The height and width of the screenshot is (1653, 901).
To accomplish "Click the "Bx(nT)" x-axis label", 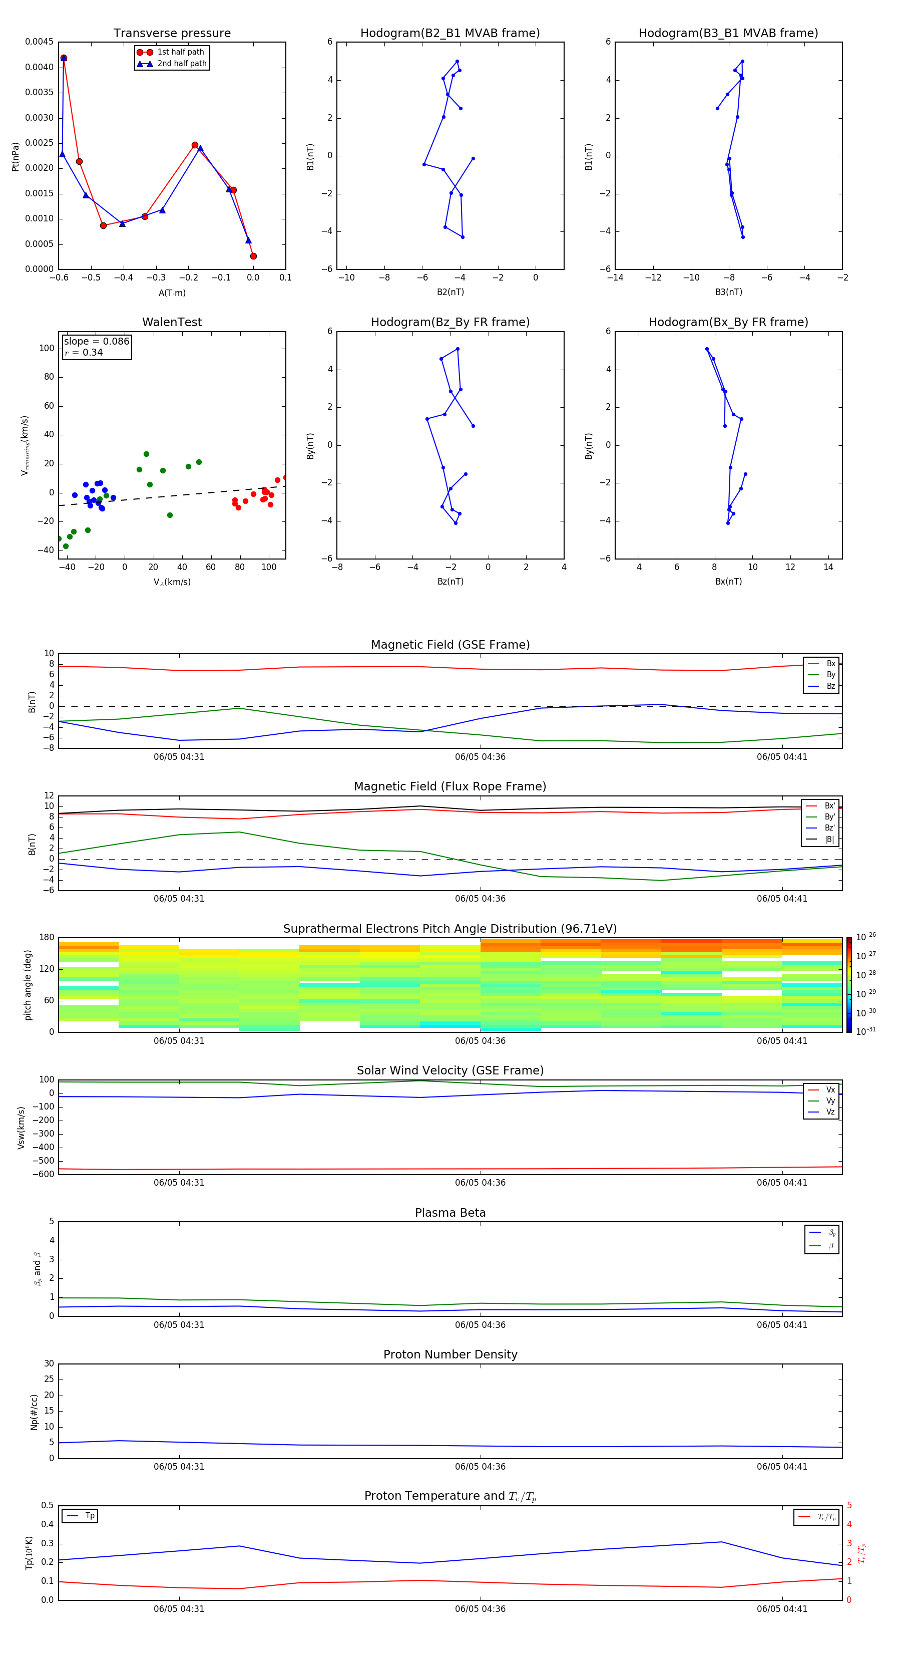I will [x=728, y=582].
